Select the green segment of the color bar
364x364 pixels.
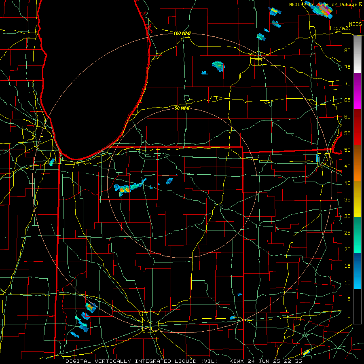tap(357, 235)
